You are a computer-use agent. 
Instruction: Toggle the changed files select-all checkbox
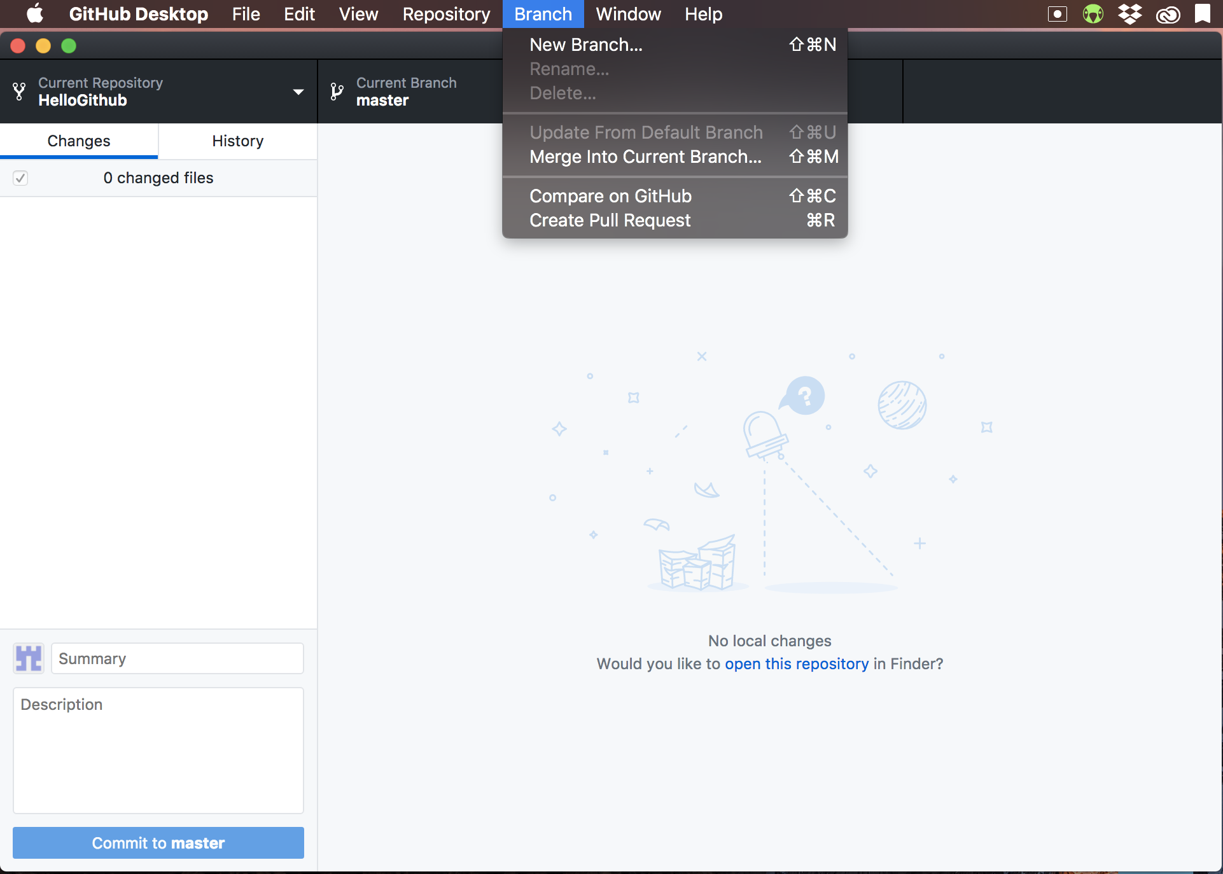tap(20, 178)
